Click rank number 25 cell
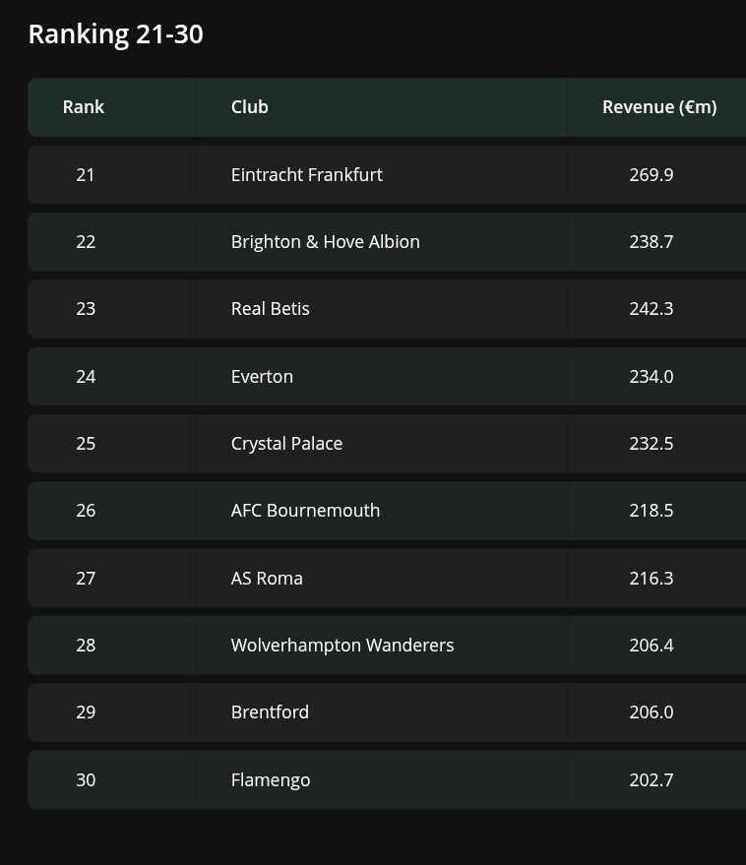This screenshot has width=746, height=865. (86, 444)
